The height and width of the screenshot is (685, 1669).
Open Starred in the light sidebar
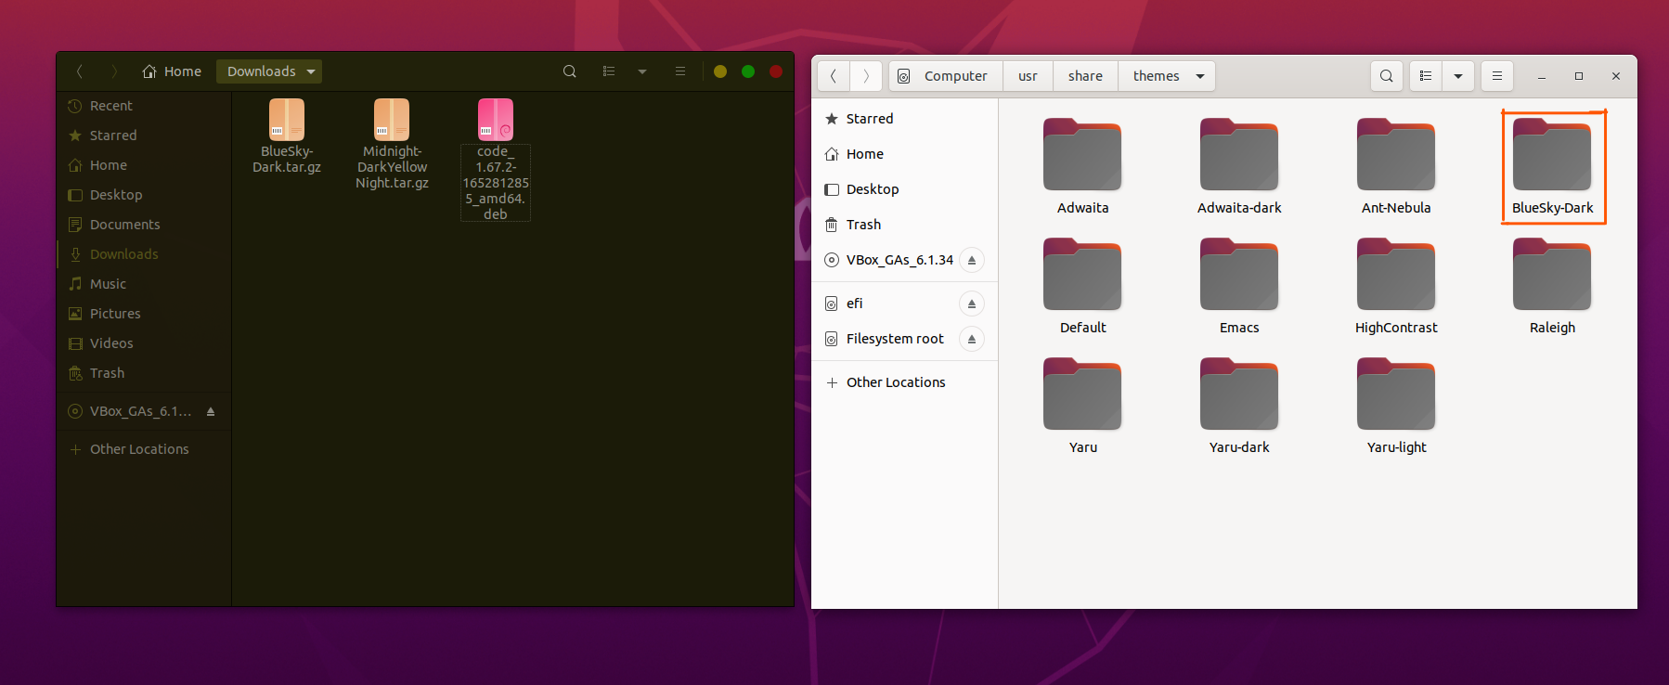click(x=905, y=119)
